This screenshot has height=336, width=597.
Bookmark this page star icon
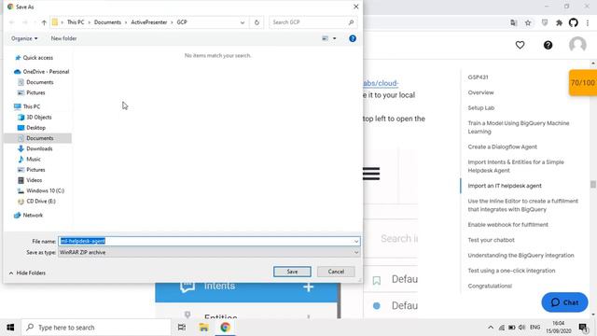528,22
